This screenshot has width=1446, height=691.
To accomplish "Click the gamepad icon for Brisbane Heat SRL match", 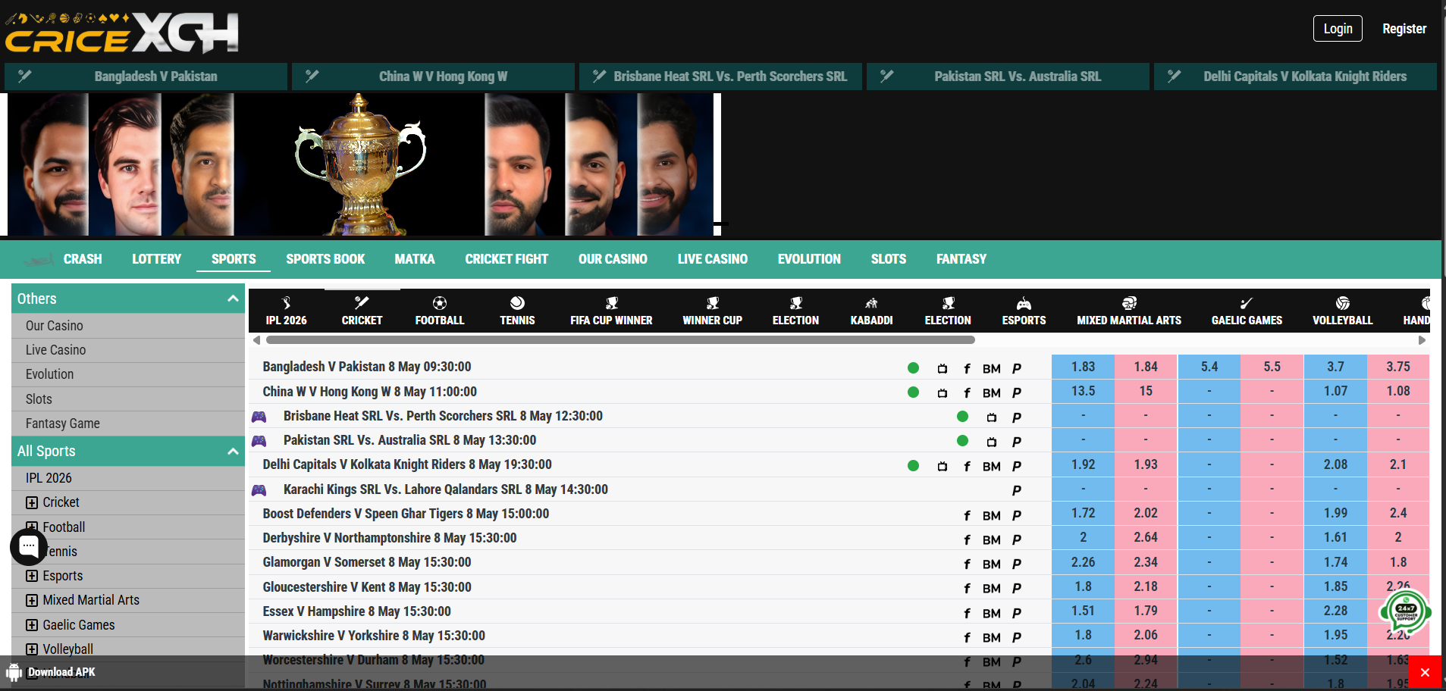I will point(259,417).
